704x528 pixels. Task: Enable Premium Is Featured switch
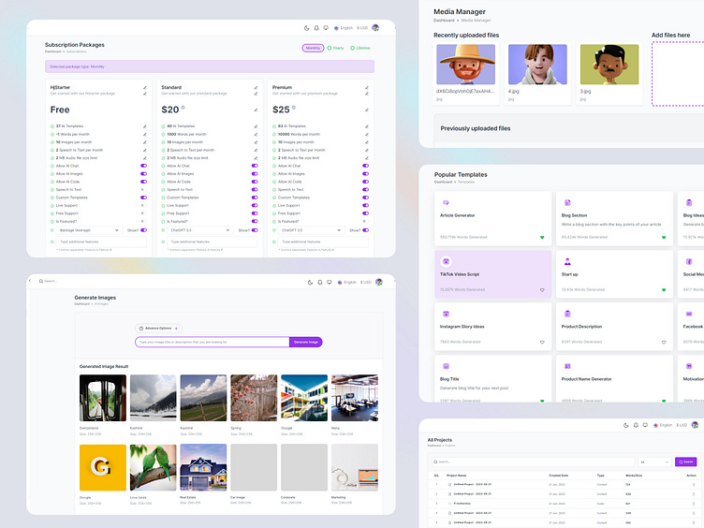coord(365,221)
